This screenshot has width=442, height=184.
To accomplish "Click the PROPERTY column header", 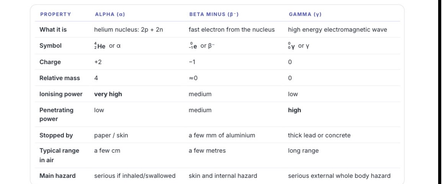I will click(55, 15).
